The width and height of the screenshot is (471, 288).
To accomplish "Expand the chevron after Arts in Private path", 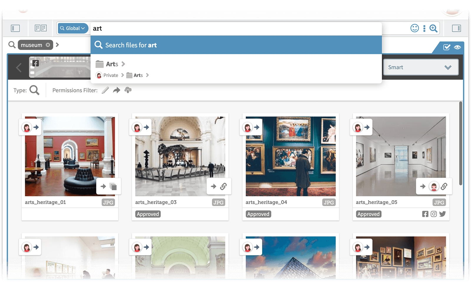I will [x=147, y=75].
